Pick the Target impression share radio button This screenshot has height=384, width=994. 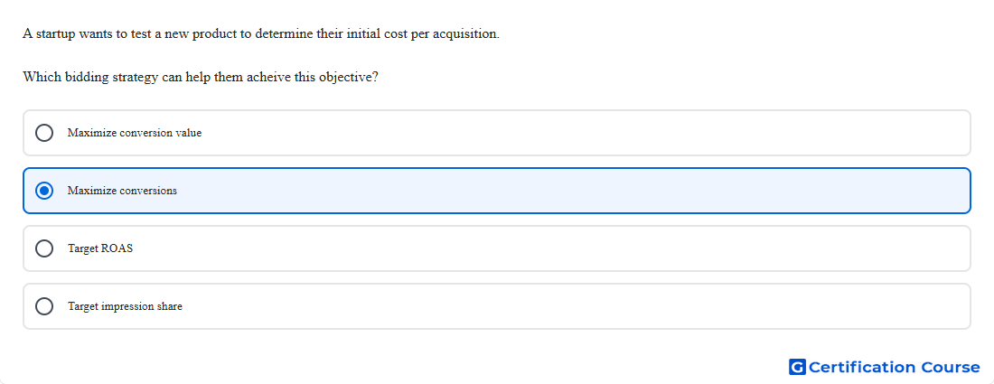click(x=44, y=306)
